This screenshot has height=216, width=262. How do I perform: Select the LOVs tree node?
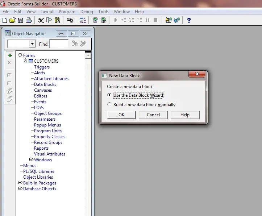pos(39,108)
